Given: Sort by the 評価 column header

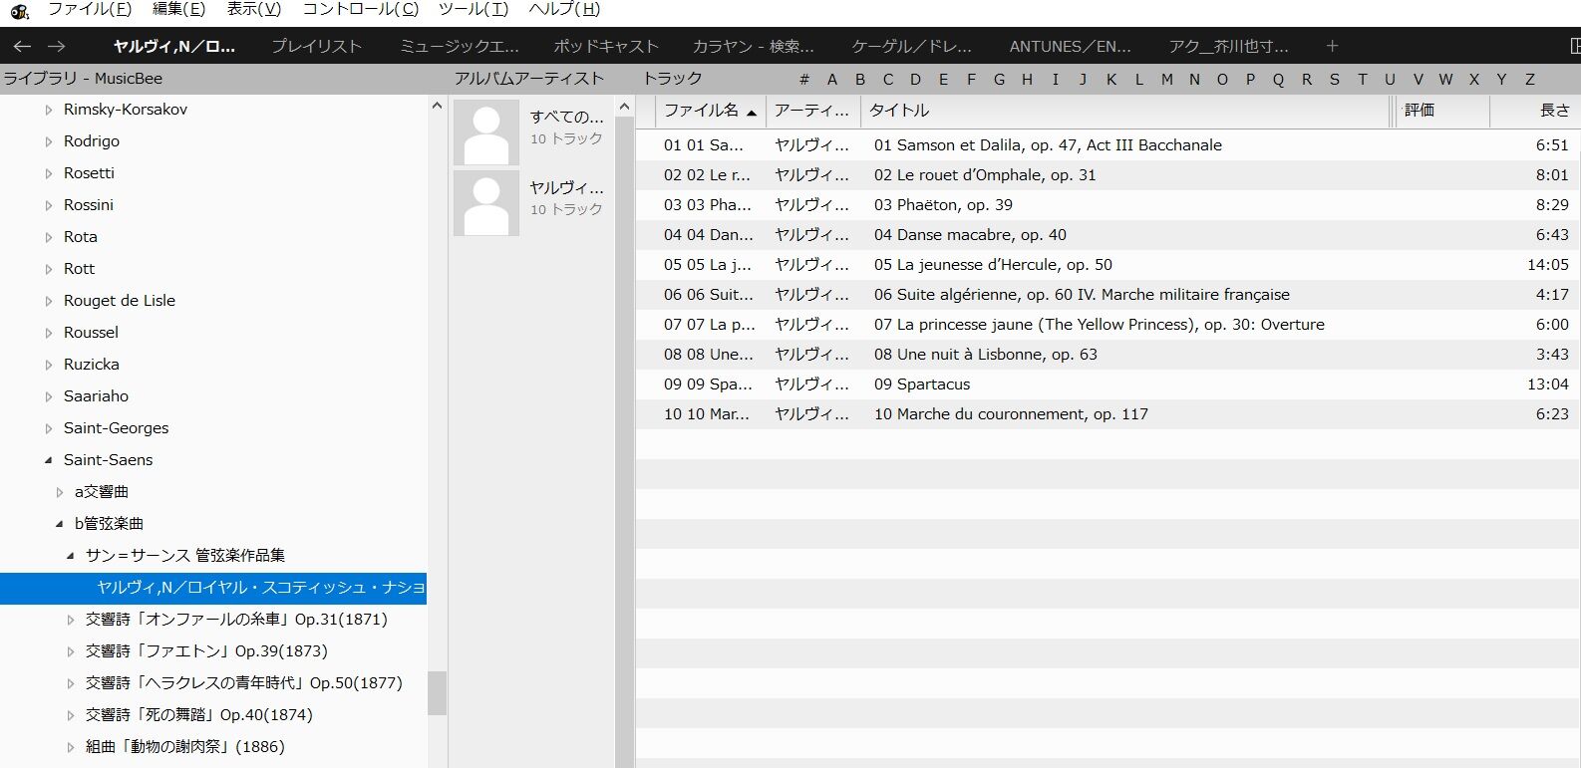Looking at the screenshot, I should point(1441,111).
